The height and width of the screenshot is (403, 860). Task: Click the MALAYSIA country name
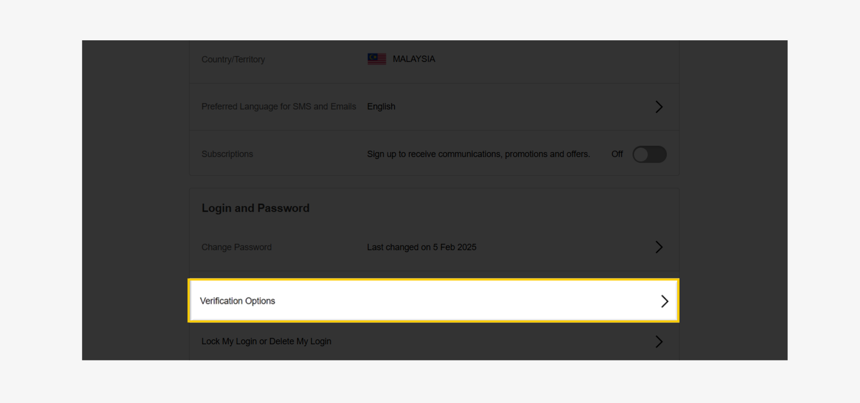coord(414,59)
